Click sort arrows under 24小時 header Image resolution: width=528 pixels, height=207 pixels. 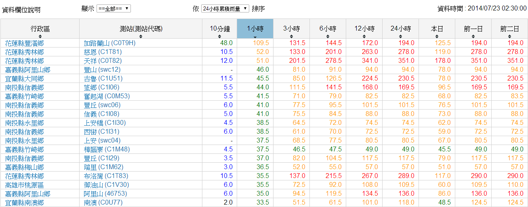(400, 36)
